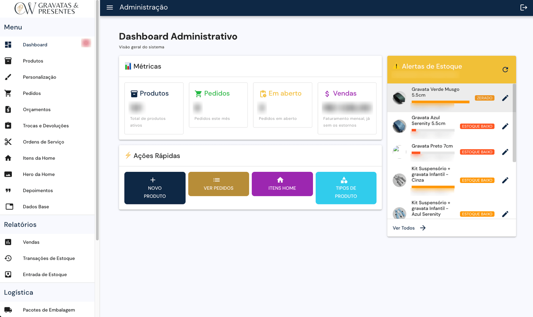Edit Gravata Verde Musgo 5.5cm stock

pos(505,98)
